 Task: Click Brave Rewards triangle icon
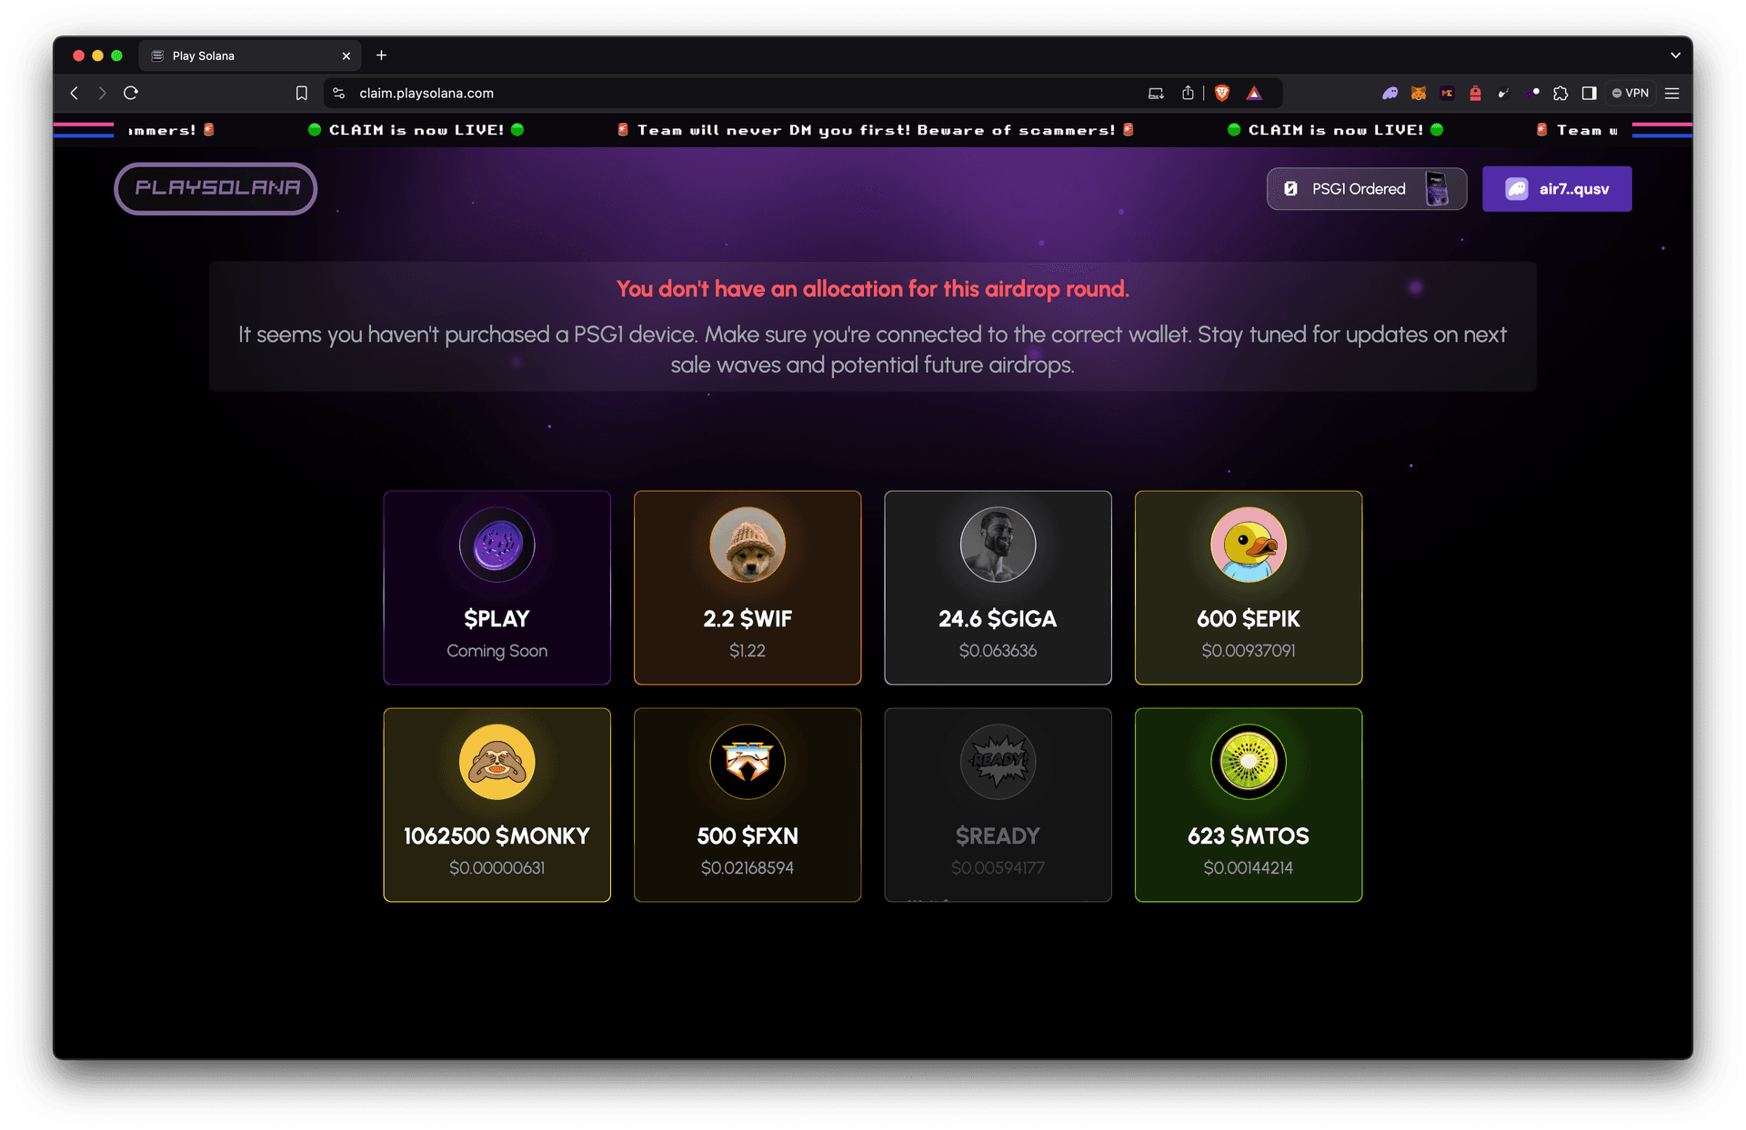tap(1254, 93)
